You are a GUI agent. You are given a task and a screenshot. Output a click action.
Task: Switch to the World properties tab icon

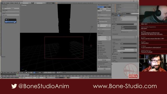coord(120,15)
